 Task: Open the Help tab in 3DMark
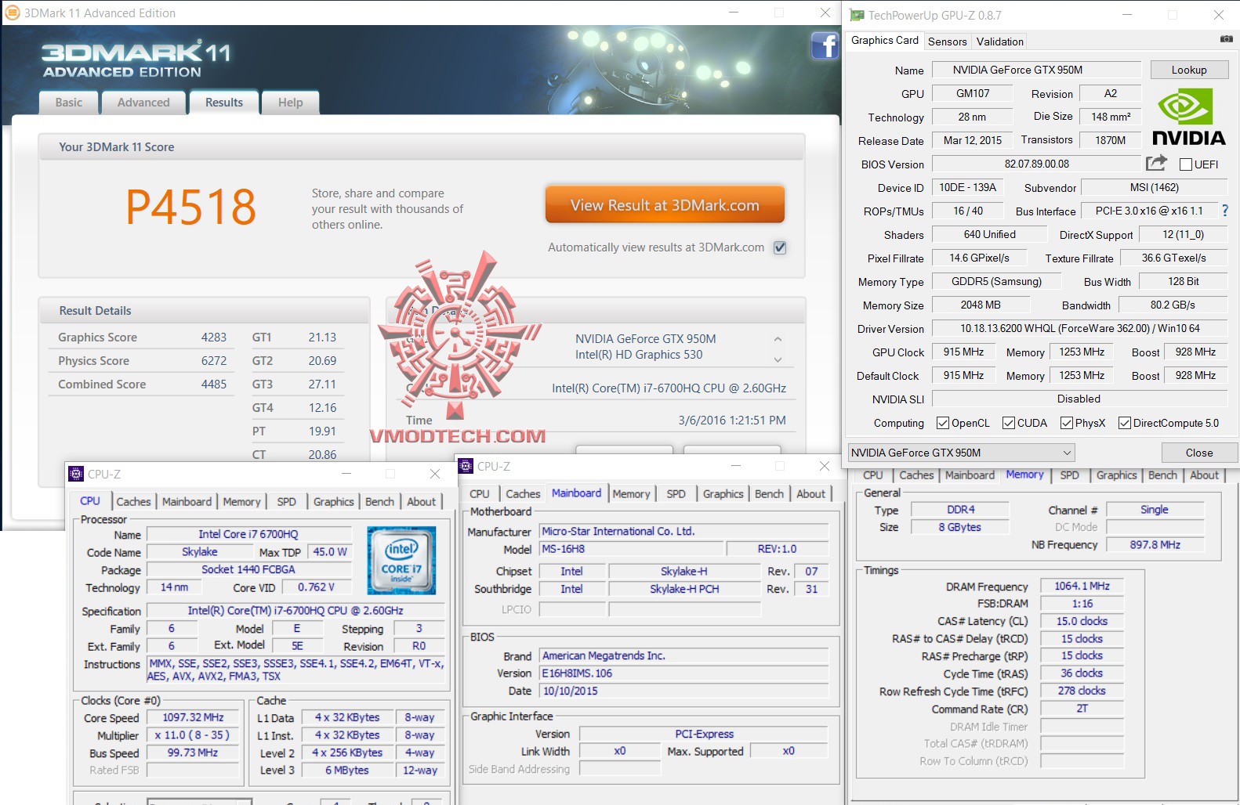pyautogui.click(x=290, y=103)
